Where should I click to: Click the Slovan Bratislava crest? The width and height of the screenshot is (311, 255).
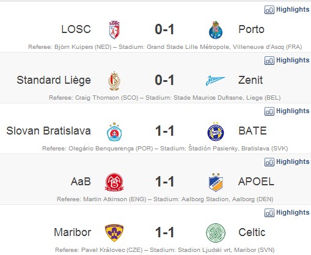tap(114, 131)
